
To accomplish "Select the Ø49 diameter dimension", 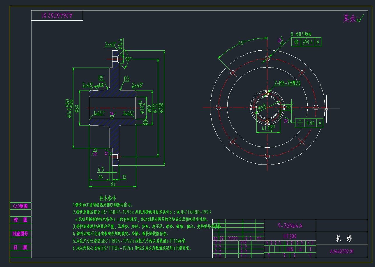I will 262,107.
